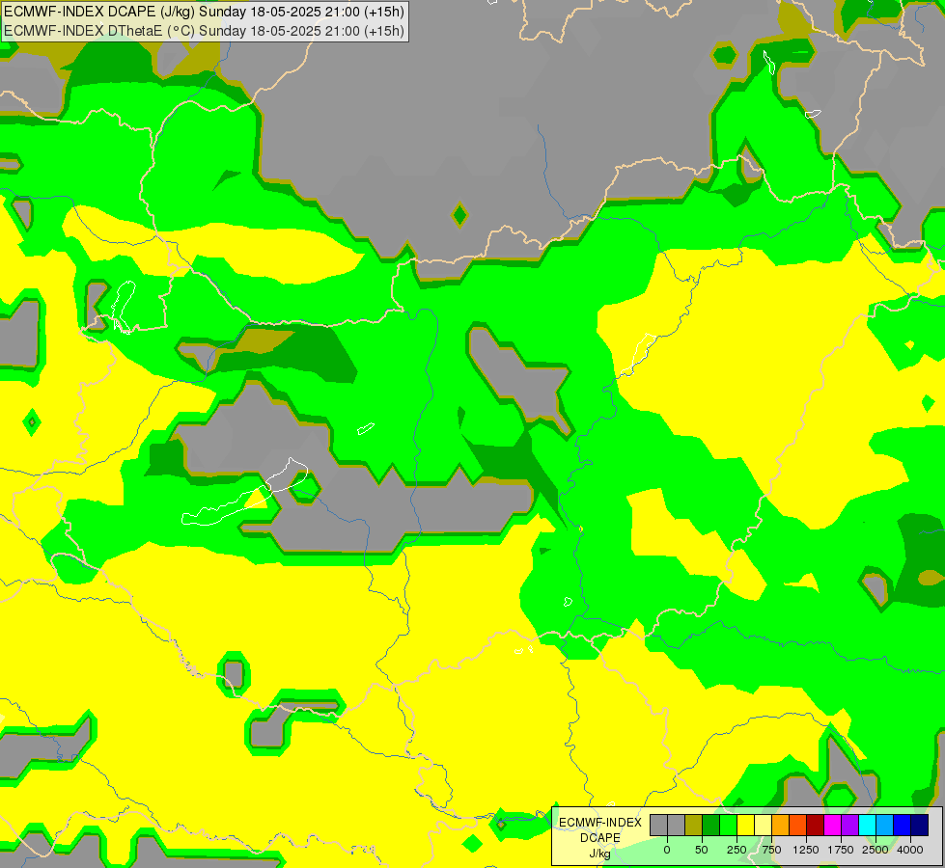This screenshot has width=945, height=868.
Task: Click the magenta legend swatch
Action: pyautogui.click(x=833, y=825)
